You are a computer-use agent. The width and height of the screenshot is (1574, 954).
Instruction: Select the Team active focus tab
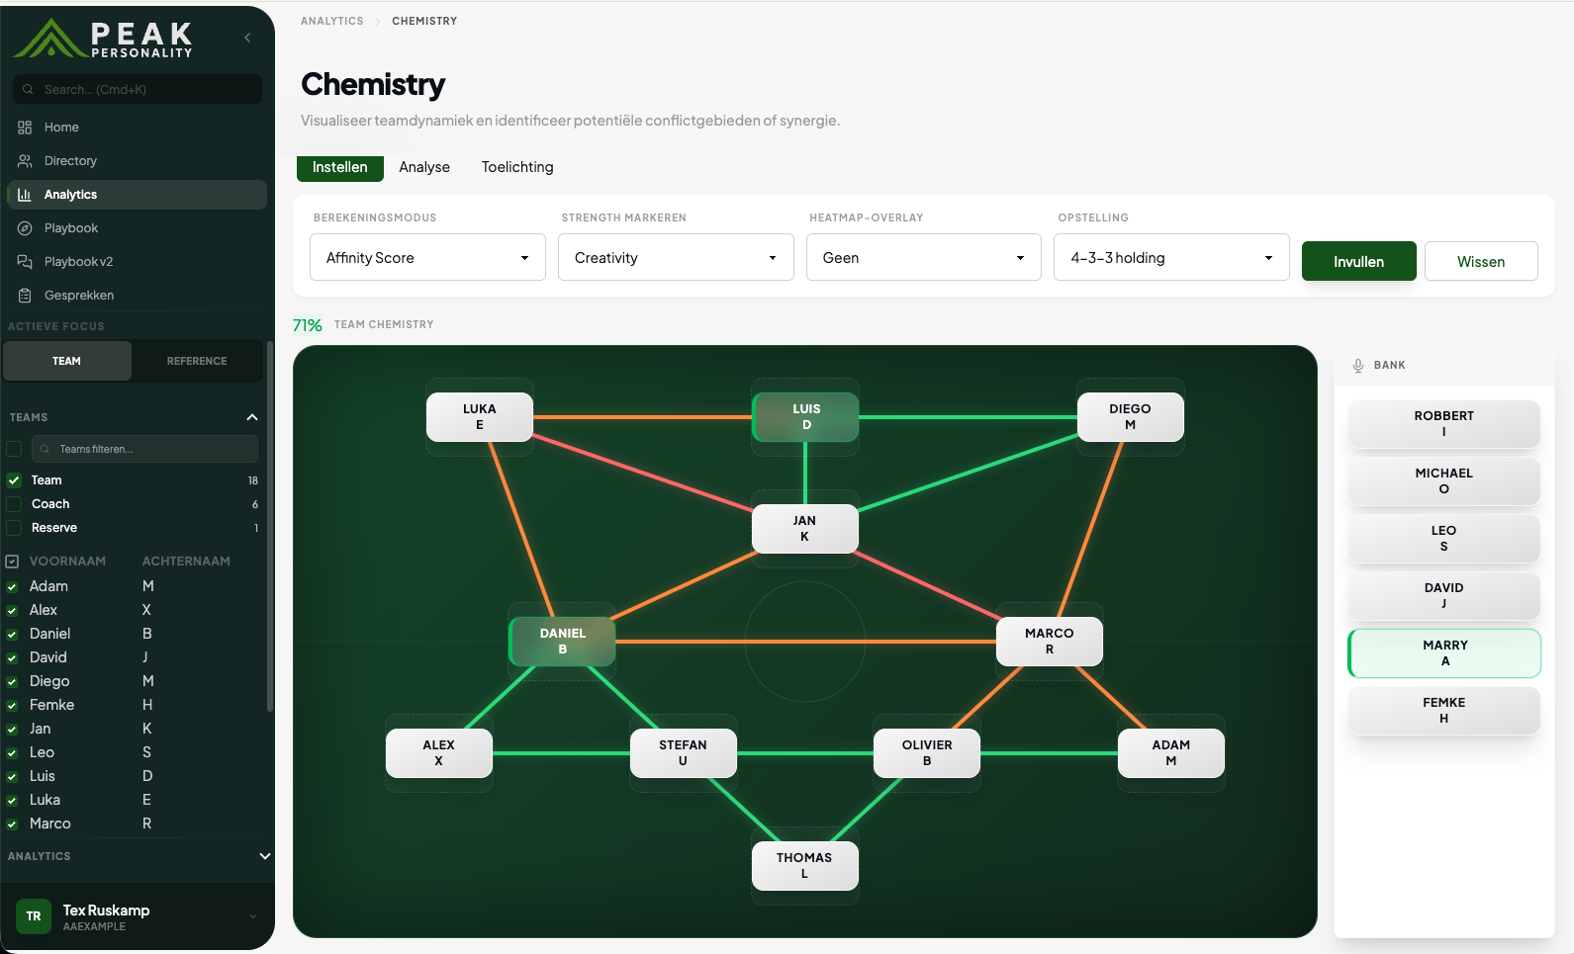click(x=67, y=361)
